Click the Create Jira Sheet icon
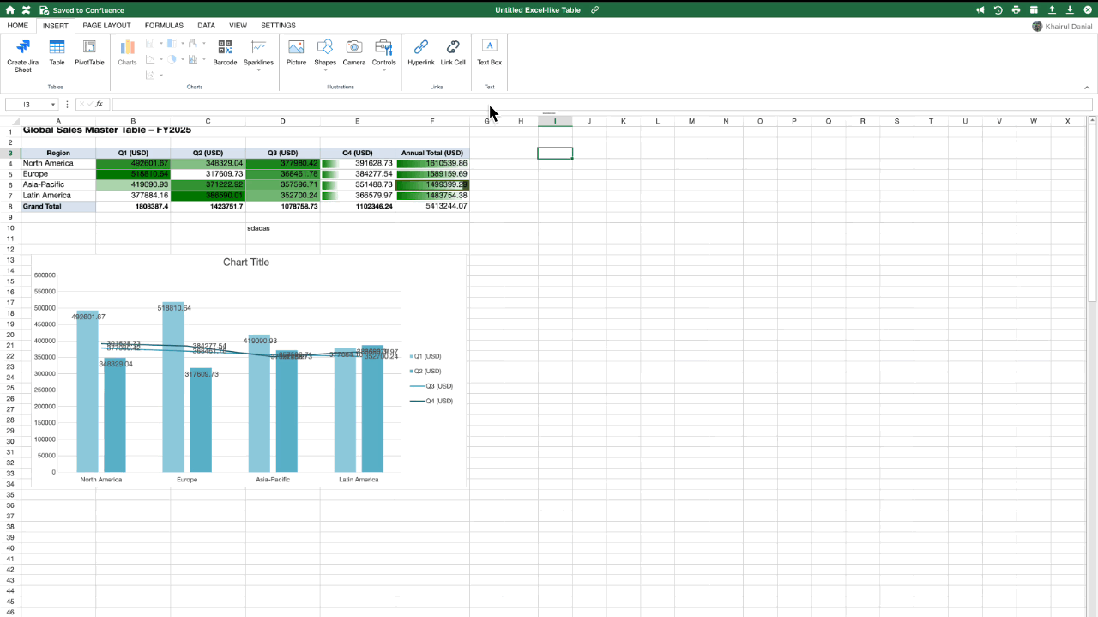The height and width of the screenshot is (617, 1098). pos(22,48)
